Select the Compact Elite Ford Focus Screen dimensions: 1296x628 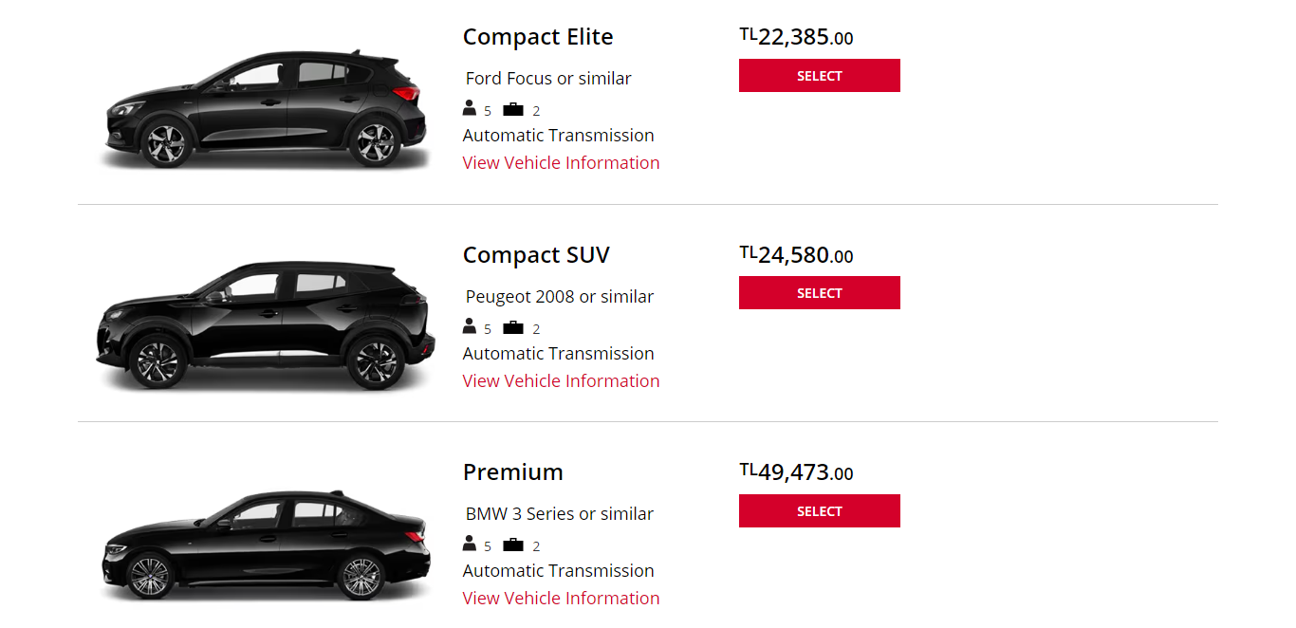click(x=819, y=76)
